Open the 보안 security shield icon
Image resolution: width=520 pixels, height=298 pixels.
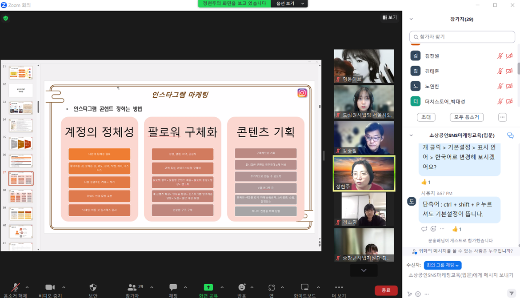pos(92,288)
